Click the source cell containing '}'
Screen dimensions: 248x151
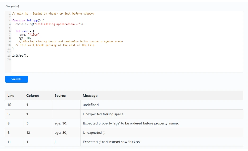(55, 142)
